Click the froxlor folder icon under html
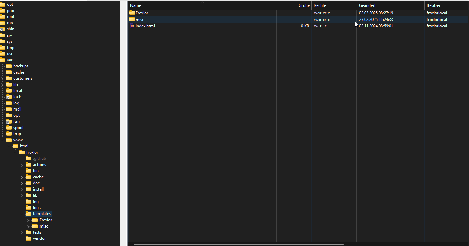Viewport: 469px width, 246px height. click(x=22, y=152)
